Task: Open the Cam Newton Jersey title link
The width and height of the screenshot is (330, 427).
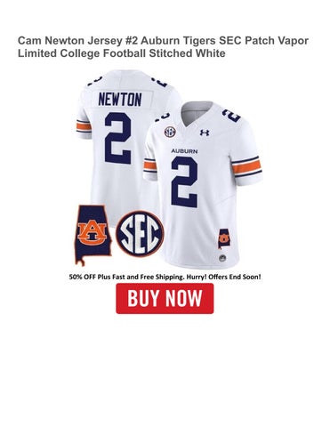Action: pyautogui.click(x=163, y=47)
